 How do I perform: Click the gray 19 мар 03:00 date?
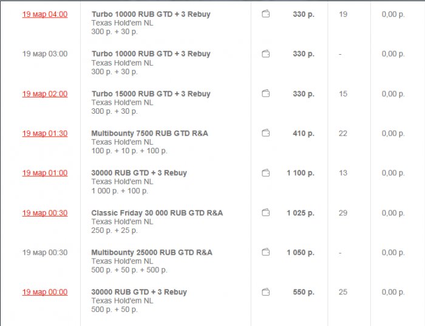click(x=45, y=54)
